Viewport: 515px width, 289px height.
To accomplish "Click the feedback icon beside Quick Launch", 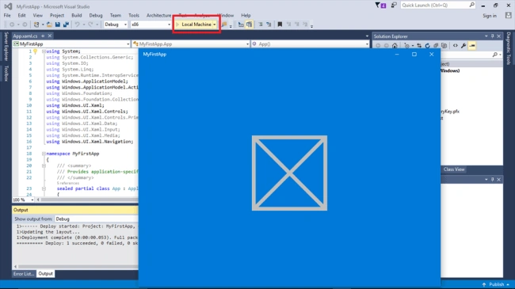I will pyautogui.click(x=394, y=6).
